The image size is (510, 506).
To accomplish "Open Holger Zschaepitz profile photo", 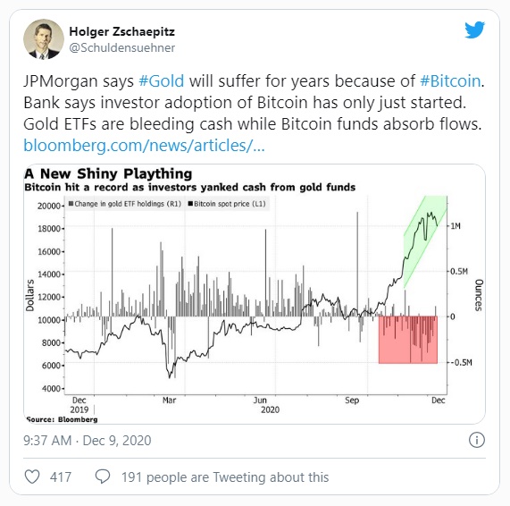I will tap(44, 39).
